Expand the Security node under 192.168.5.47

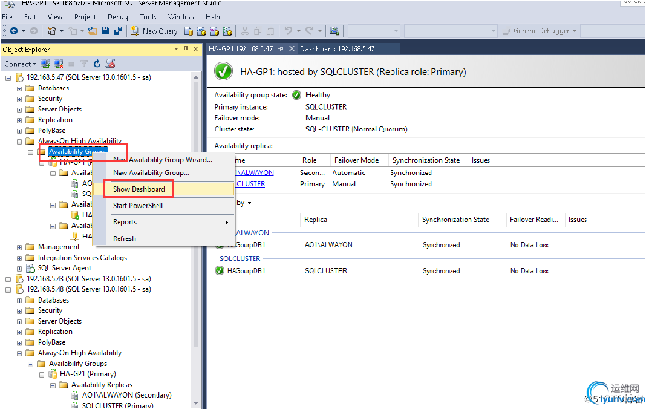19,99
